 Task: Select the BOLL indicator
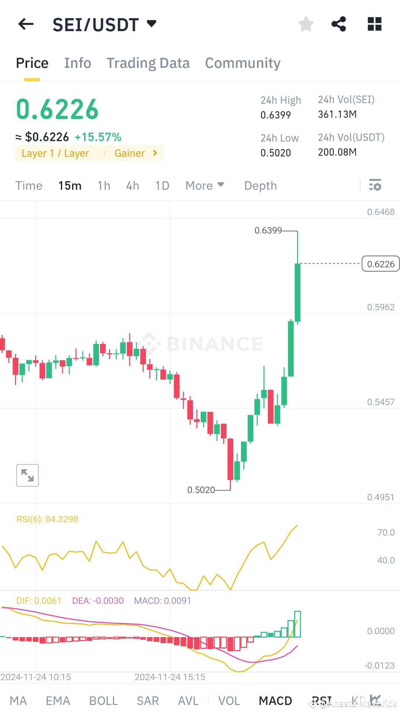click(104, 700)
